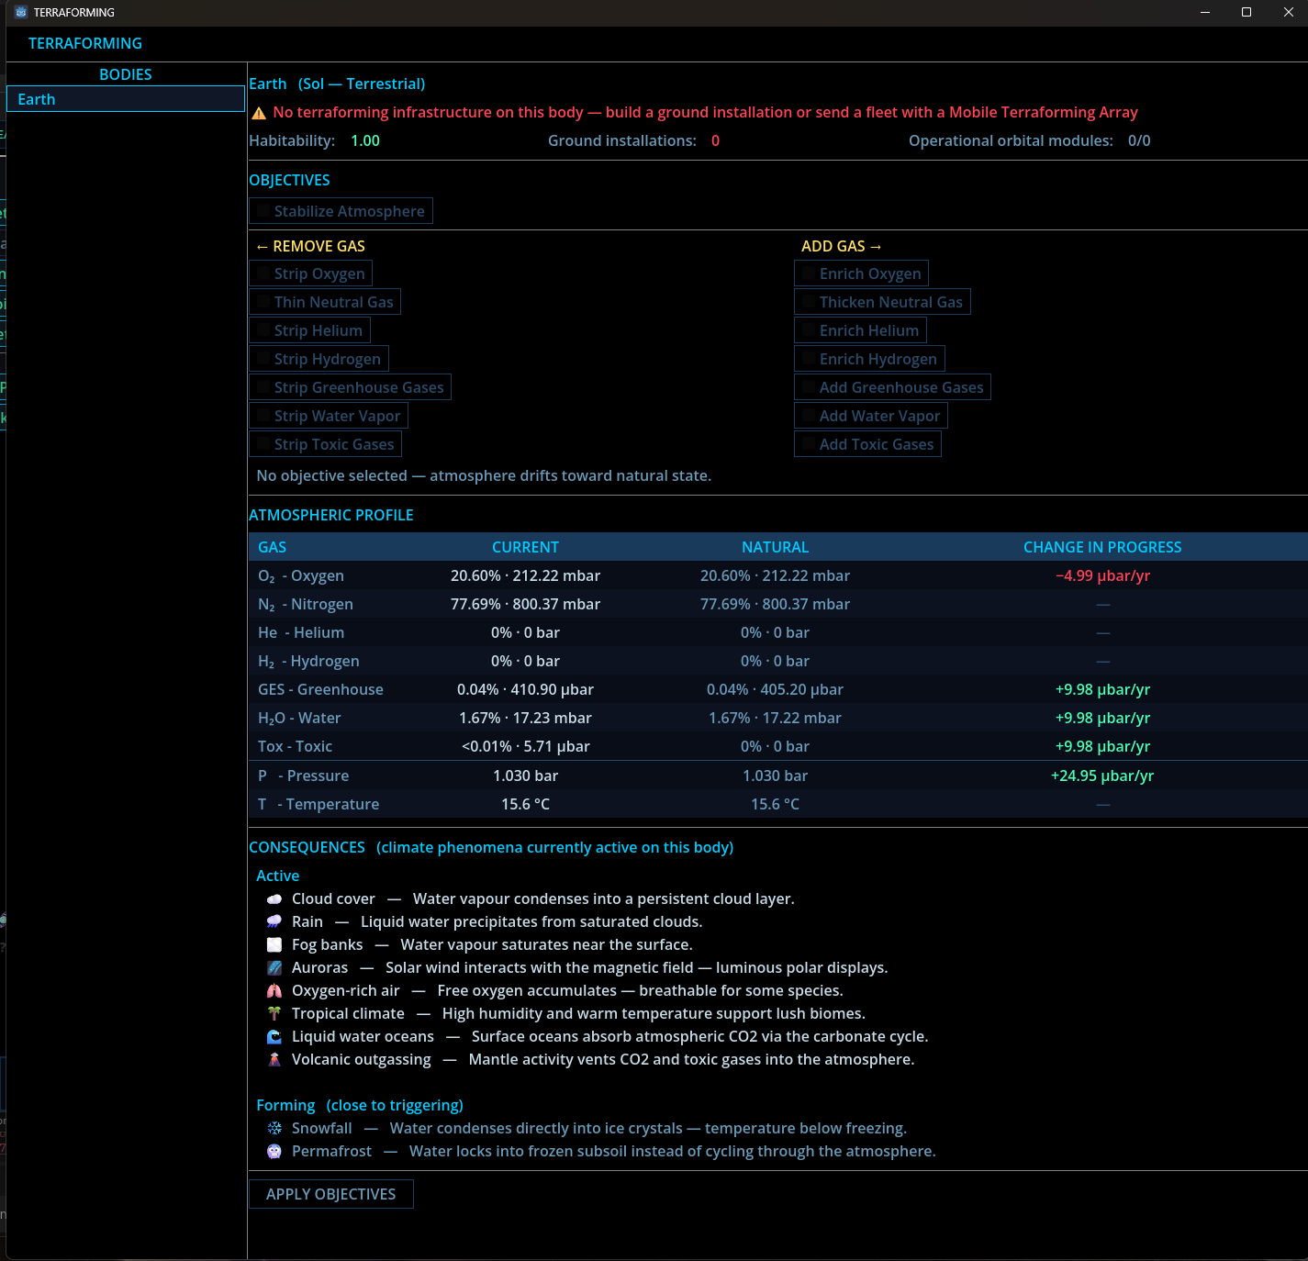Click the ADD GAS heading
This screenshot has height=1261, width=1308.
pyautogui.click(x=842, y=247)
